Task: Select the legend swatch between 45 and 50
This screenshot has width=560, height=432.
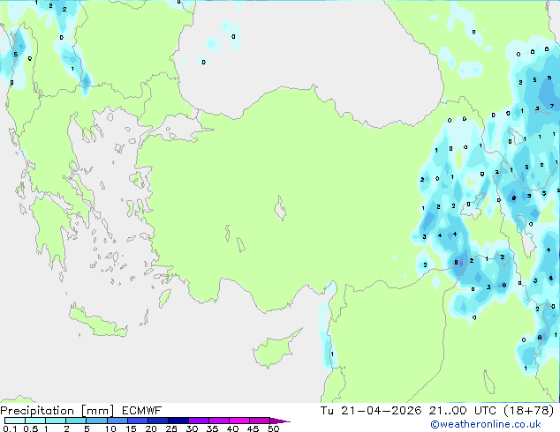Action: point(260,421)
